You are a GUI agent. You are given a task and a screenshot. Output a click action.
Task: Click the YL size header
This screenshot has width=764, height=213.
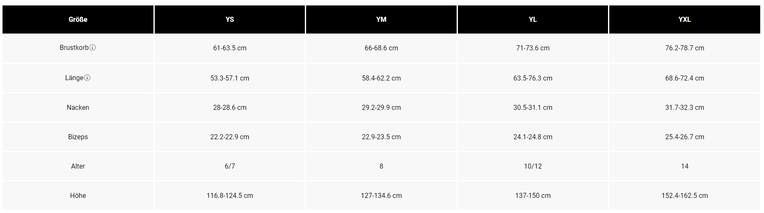[533, 19]
